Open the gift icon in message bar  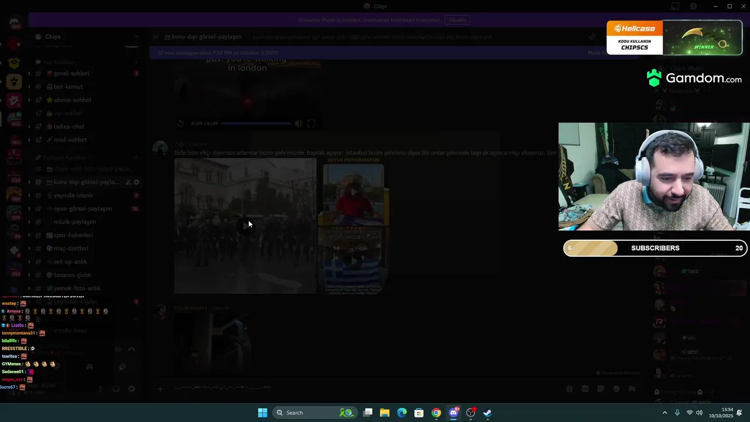569,389
